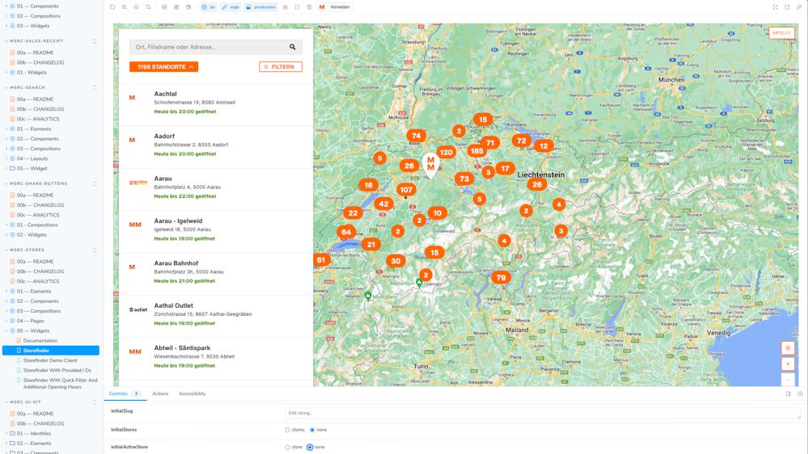This screenshot has height=454, width=808.
Task: Click the measure tool icon
Action: pyautogui.click(x=285, y=7)
